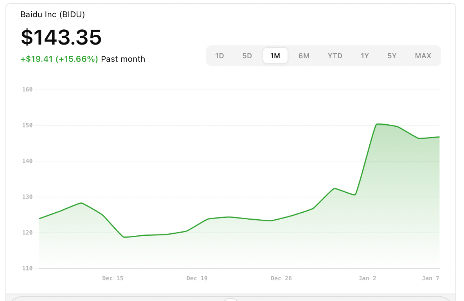The width and height of the screenshot is (464, 301).
Task: Click the 110 y-axis label
Action: coord(27,268)
